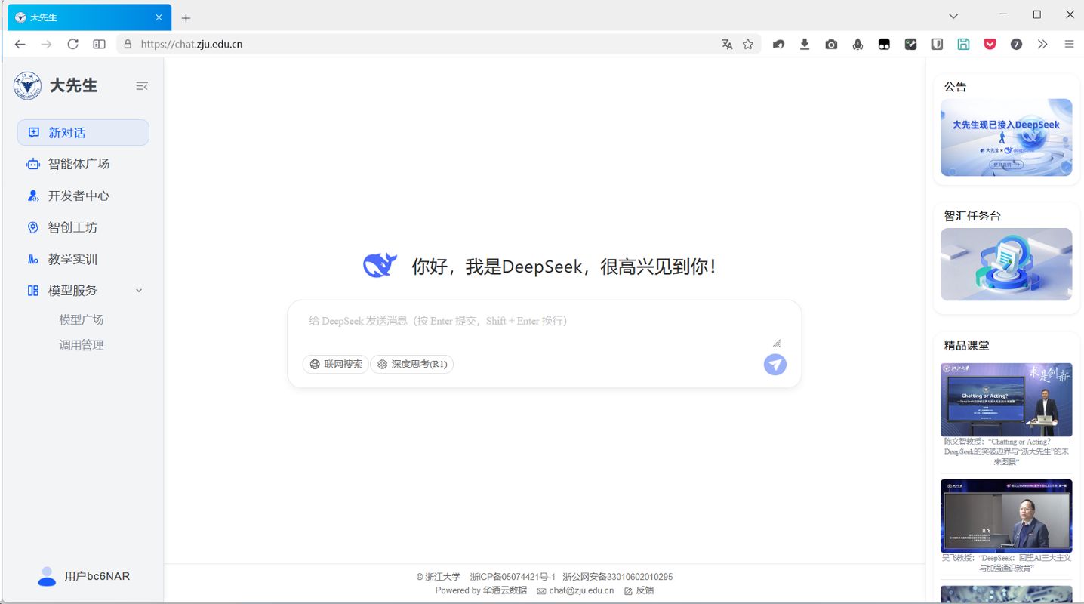This screenshot has width=1084, height=604.
Task: Enable 深度思考(R1) deep thinking mode
Action: 411,364
